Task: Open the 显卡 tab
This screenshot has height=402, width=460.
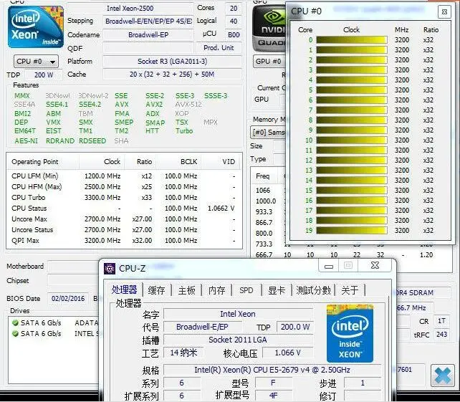Action: [277, 290]
